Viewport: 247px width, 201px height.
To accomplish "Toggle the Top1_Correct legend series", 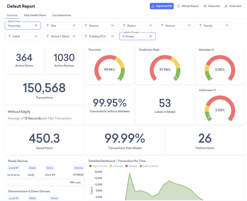I will pyautogui.click(x=98, y=166).
